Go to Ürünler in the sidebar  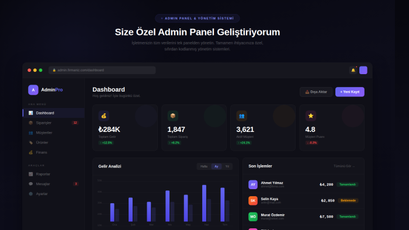click(x=54, y=142)
